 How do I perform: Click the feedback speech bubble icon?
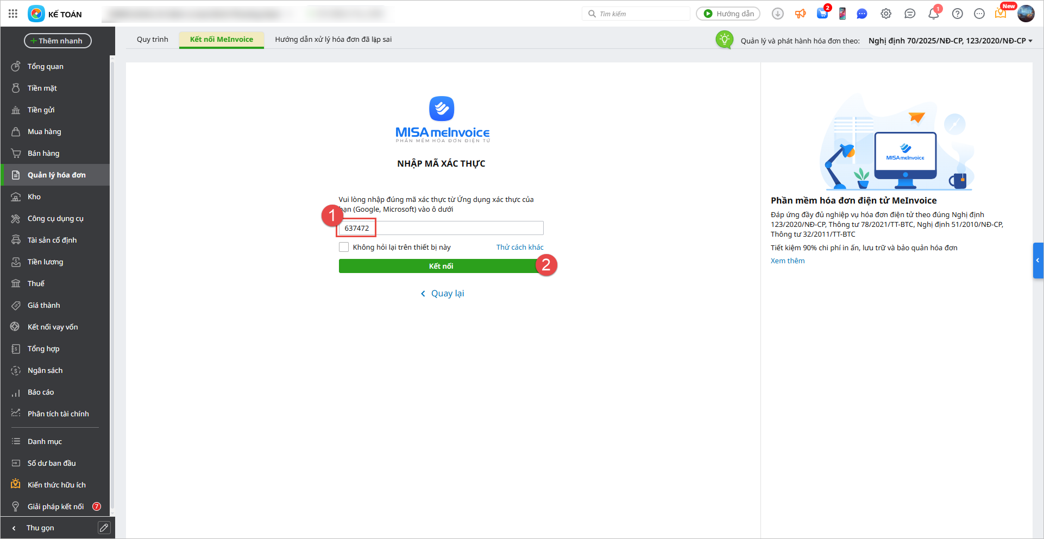910,14
